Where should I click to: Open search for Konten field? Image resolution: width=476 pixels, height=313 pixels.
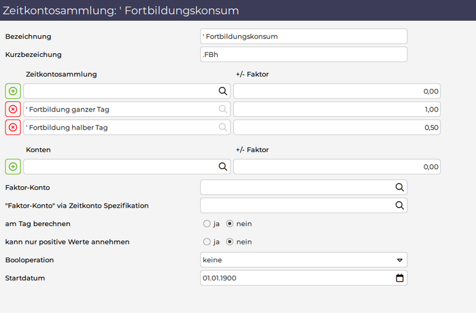[x=223, y=166]
